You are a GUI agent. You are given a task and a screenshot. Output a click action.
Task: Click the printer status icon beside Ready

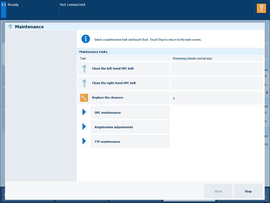click(3, 5)
